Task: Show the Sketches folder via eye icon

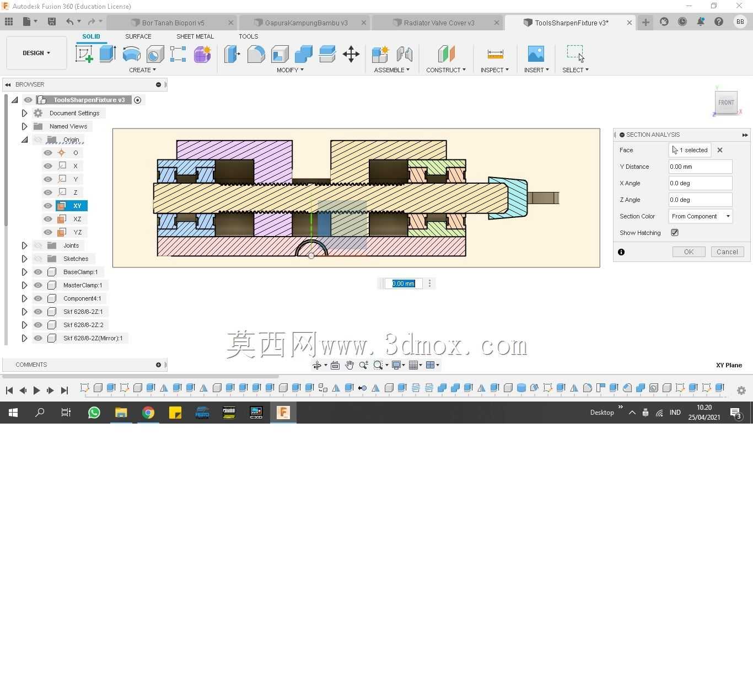Action: [x=38, y=259]
